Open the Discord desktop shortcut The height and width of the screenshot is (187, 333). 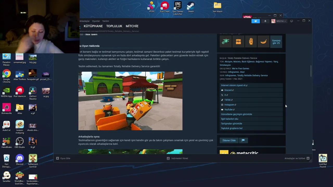[x=20, y=160]
